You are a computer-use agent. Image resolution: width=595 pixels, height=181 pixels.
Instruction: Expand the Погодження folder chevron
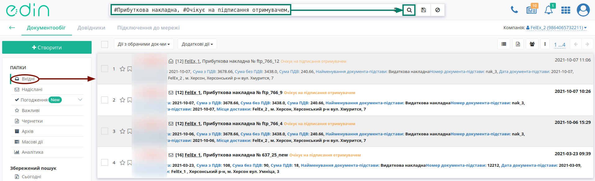pyautogui.click(x=80, y=100)
